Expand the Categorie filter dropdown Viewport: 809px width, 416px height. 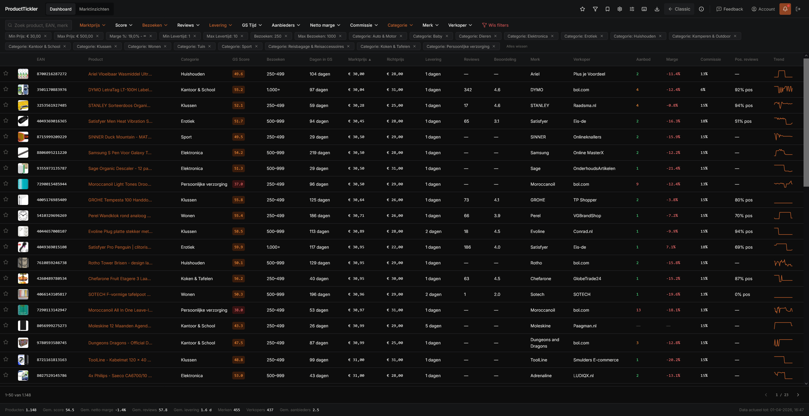[x=400, y=25]
